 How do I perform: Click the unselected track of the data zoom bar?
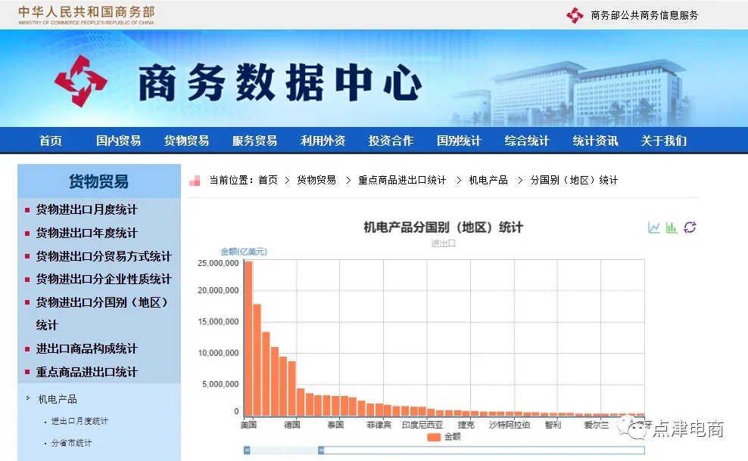(x=485, y=450)
